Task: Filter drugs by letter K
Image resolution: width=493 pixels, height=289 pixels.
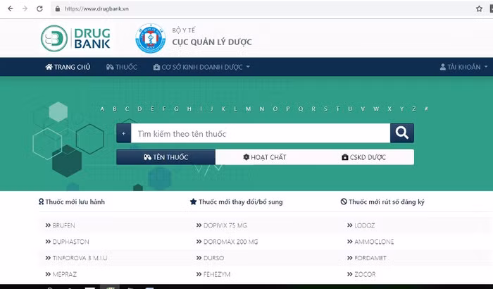Action: click(223, 109)
